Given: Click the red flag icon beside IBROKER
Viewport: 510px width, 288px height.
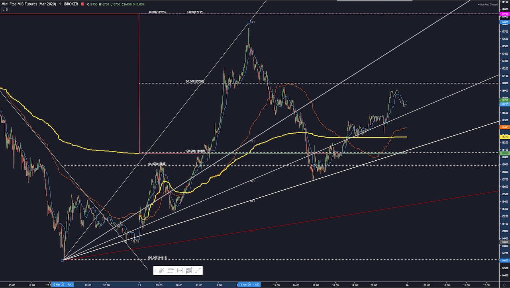Looking at the screenshot, I should click(x=82, y=4).
